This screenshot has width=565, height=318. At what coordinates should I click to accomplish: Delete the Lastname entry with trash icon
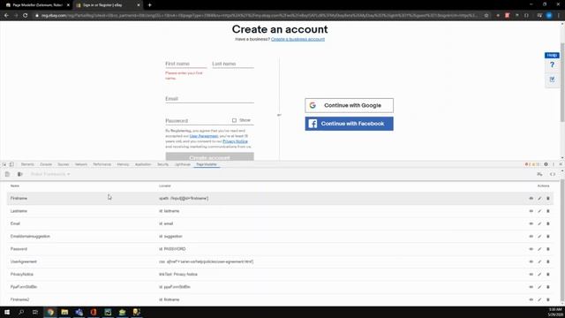click(x=548, y=211)
